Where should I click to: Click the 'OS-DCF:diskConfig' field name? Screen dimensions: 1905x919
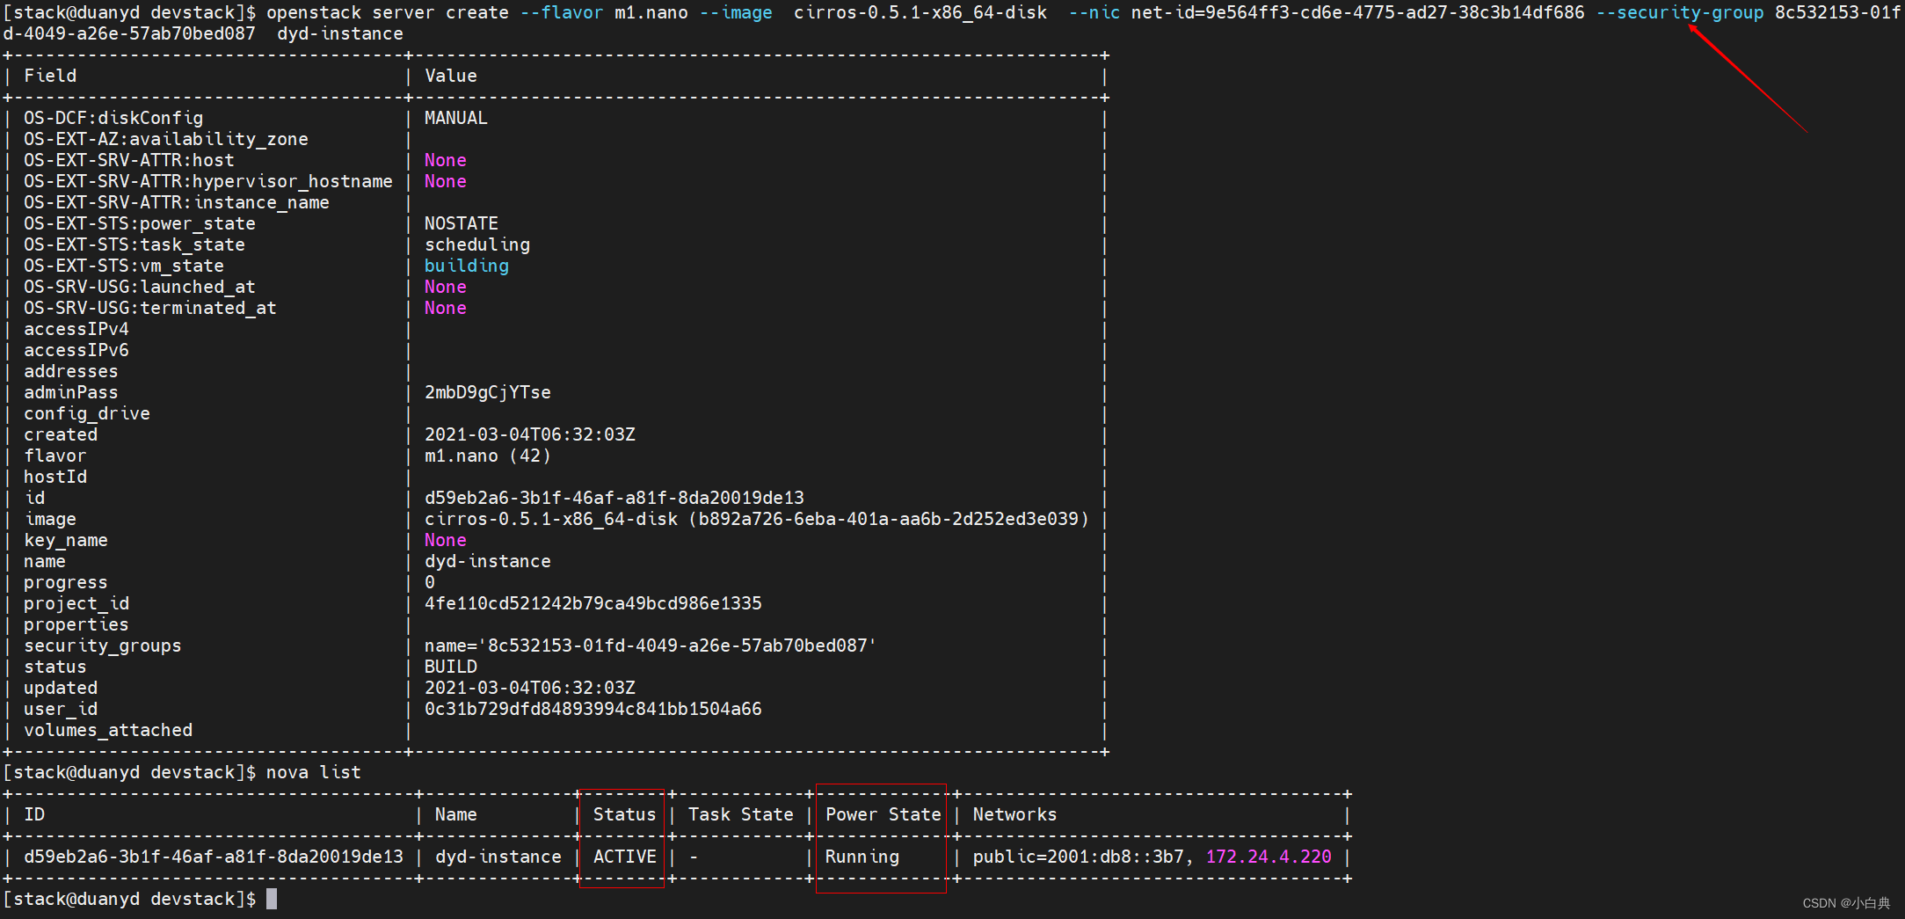113,118
